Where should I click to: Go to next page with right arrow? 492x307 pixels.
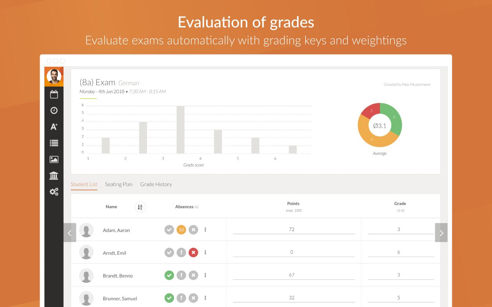click(441, 233)
